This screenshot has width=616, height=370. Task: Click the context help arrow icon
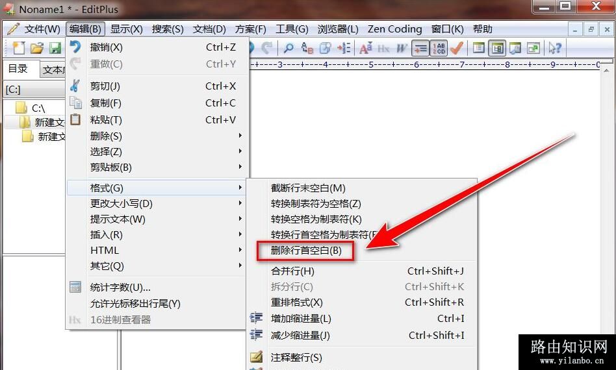[x=555, y=48]
